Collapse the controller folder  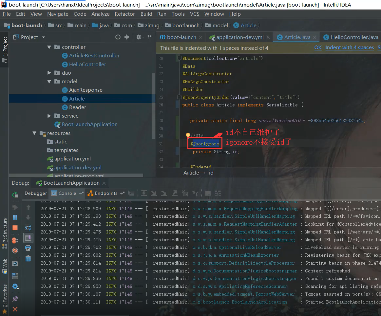point(49,47)
